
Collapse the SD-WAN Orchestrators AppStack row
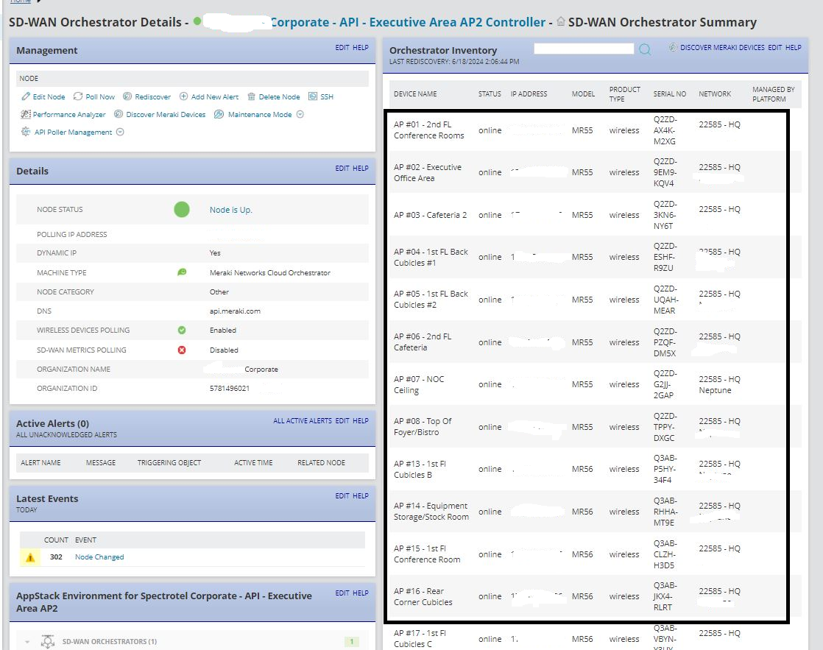tap(27, 642)
